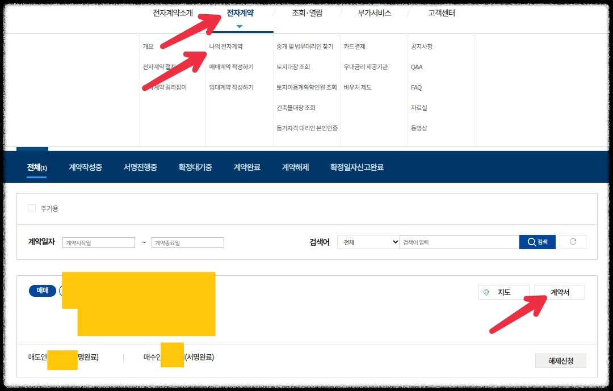Switch to the 계약완료 tab

pyautogui.click(x=247, y=167)
